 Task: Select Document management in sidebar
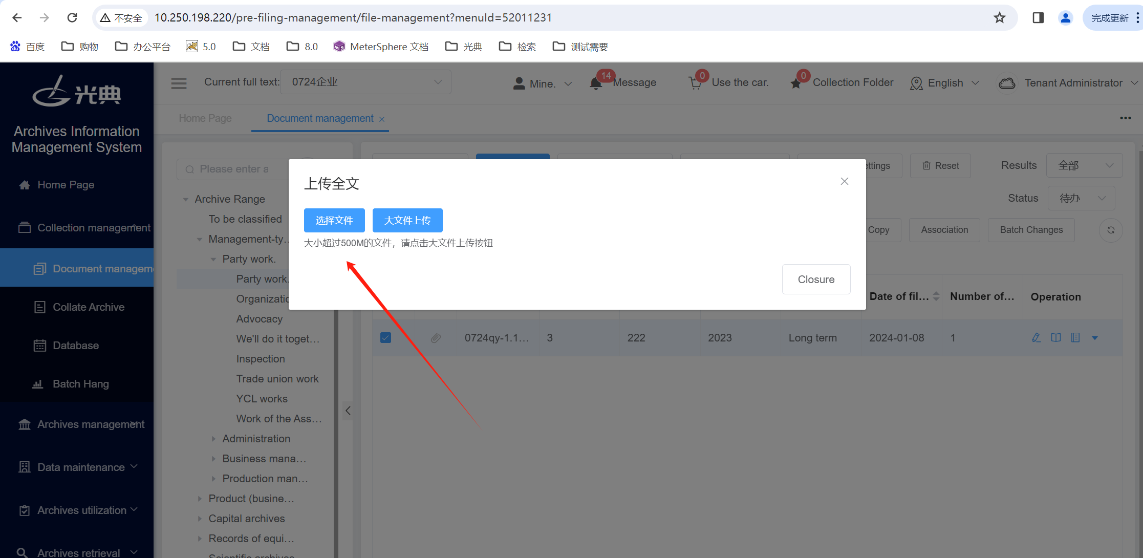pyautogui.click(x=77, y=268)
